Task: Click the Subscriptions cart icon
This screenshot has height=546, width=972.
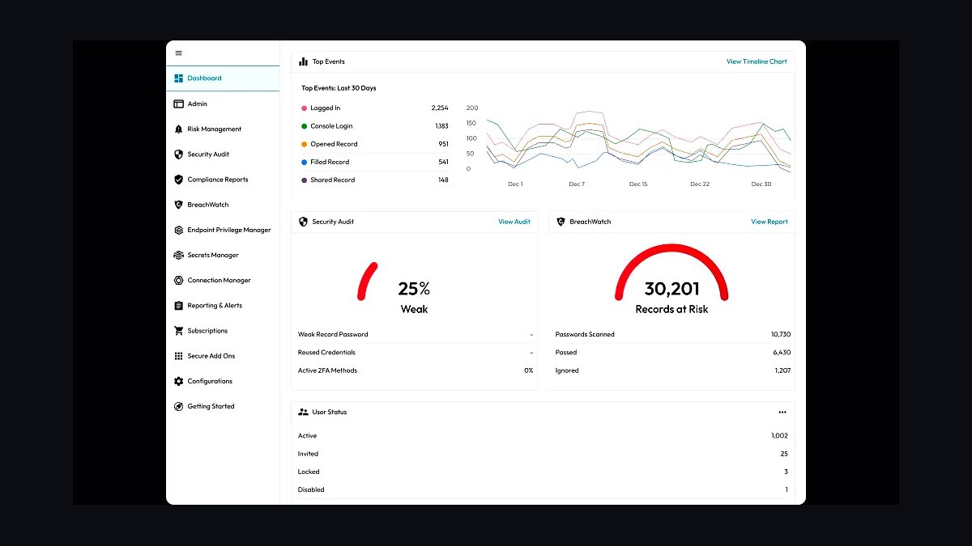Action: pyautogui.click(x=179, y=331)
